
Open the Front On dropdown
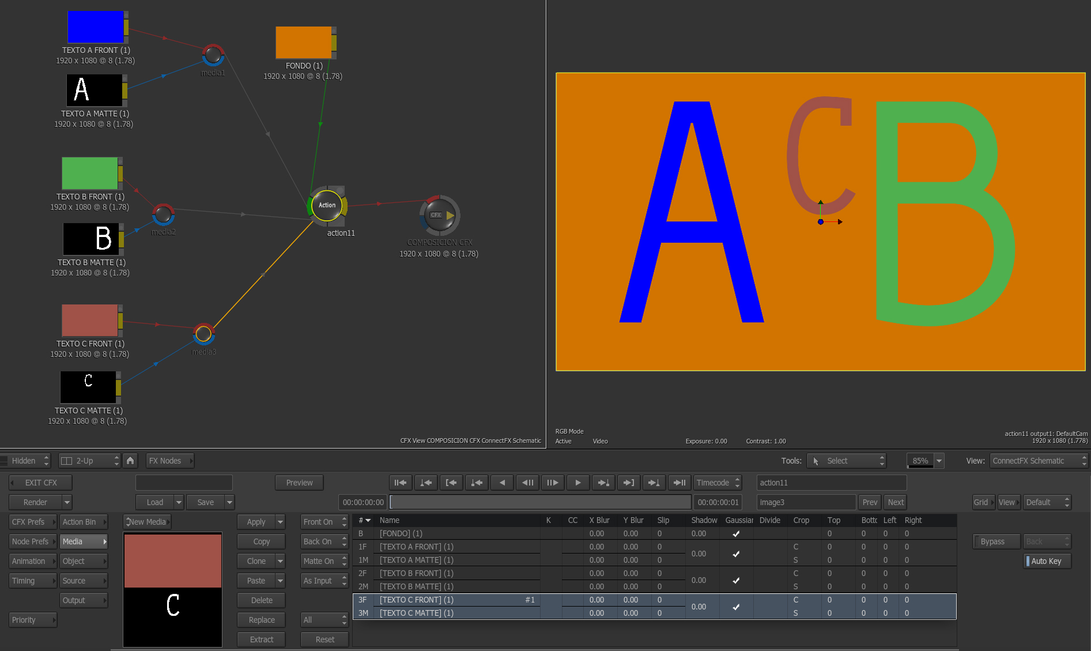coord(324,522)
